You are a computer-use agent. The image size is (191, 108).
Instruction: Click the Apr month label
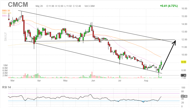point(39,81)
